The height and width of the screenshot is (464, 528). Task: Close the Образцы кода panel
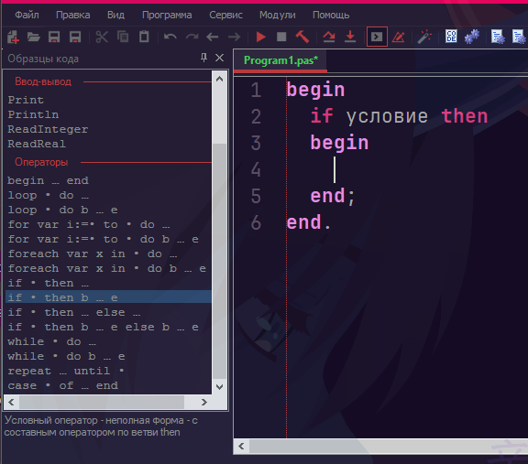click(220, 58)
